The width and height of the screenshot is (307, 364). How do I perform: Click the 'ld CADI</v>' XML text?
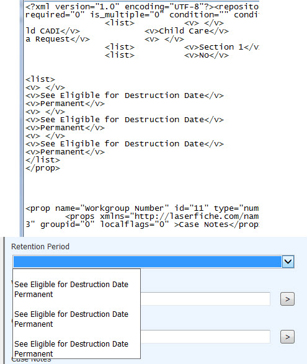[x=53, y=31]
